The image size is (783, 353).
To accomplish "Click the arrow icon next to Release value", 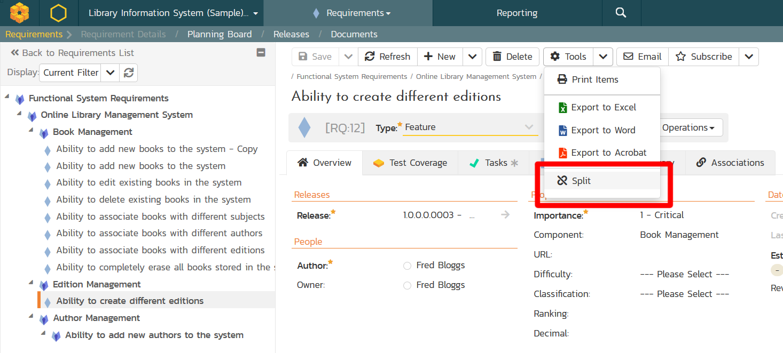I will coord(505,215).
